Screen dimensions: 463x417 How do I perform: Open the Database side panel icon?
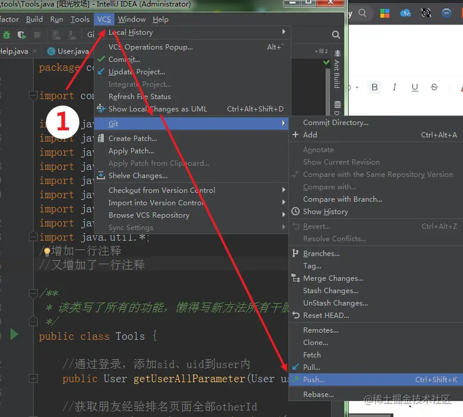coord(337,104)
